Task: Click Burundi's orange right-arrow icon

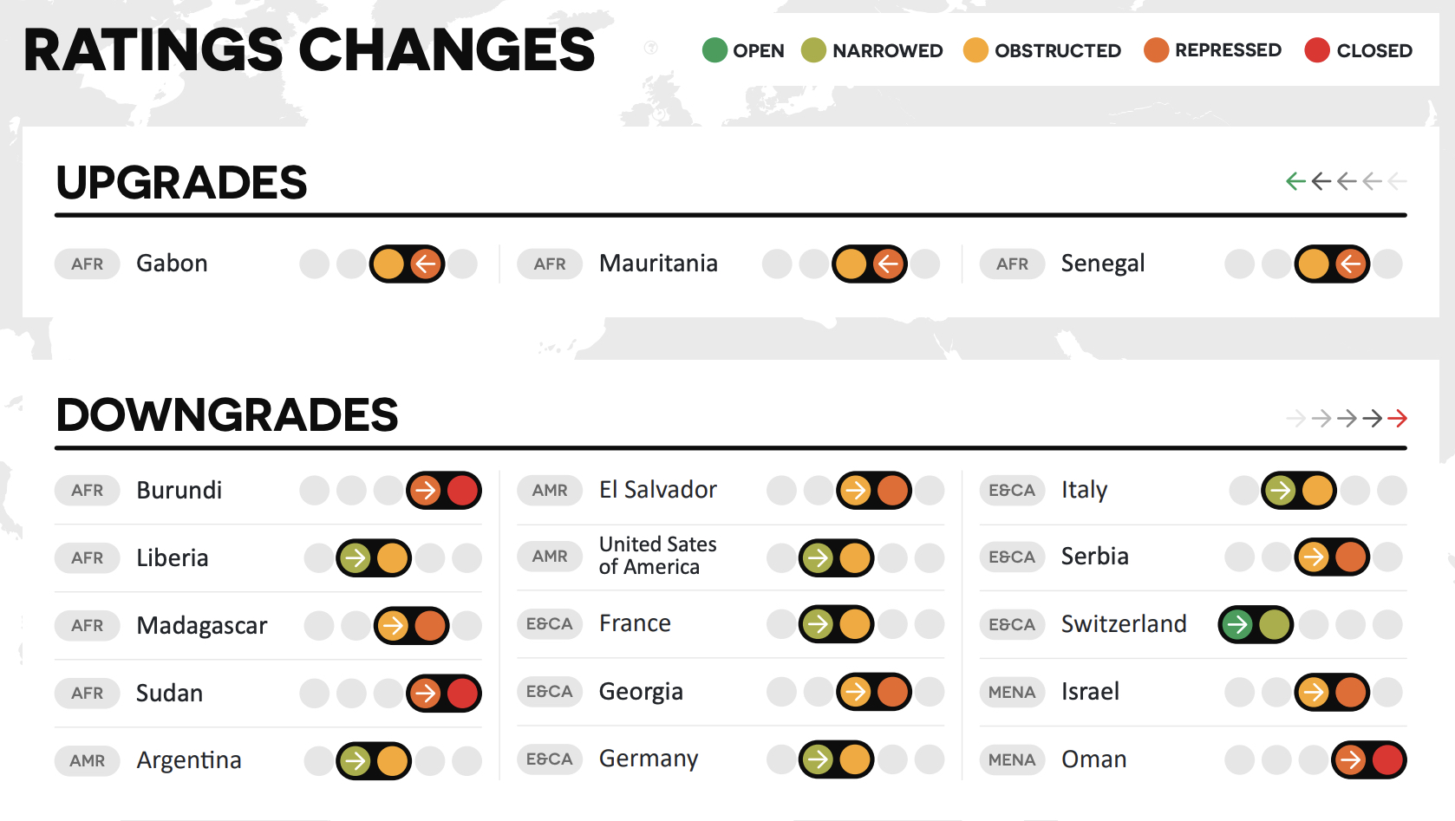Action: [425, 491]
